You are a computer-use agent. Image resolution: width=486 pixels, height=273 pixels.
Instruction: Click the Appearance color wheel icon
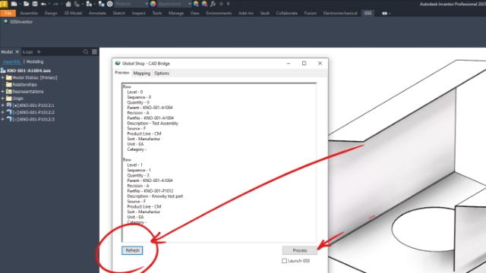click(153, 4)
